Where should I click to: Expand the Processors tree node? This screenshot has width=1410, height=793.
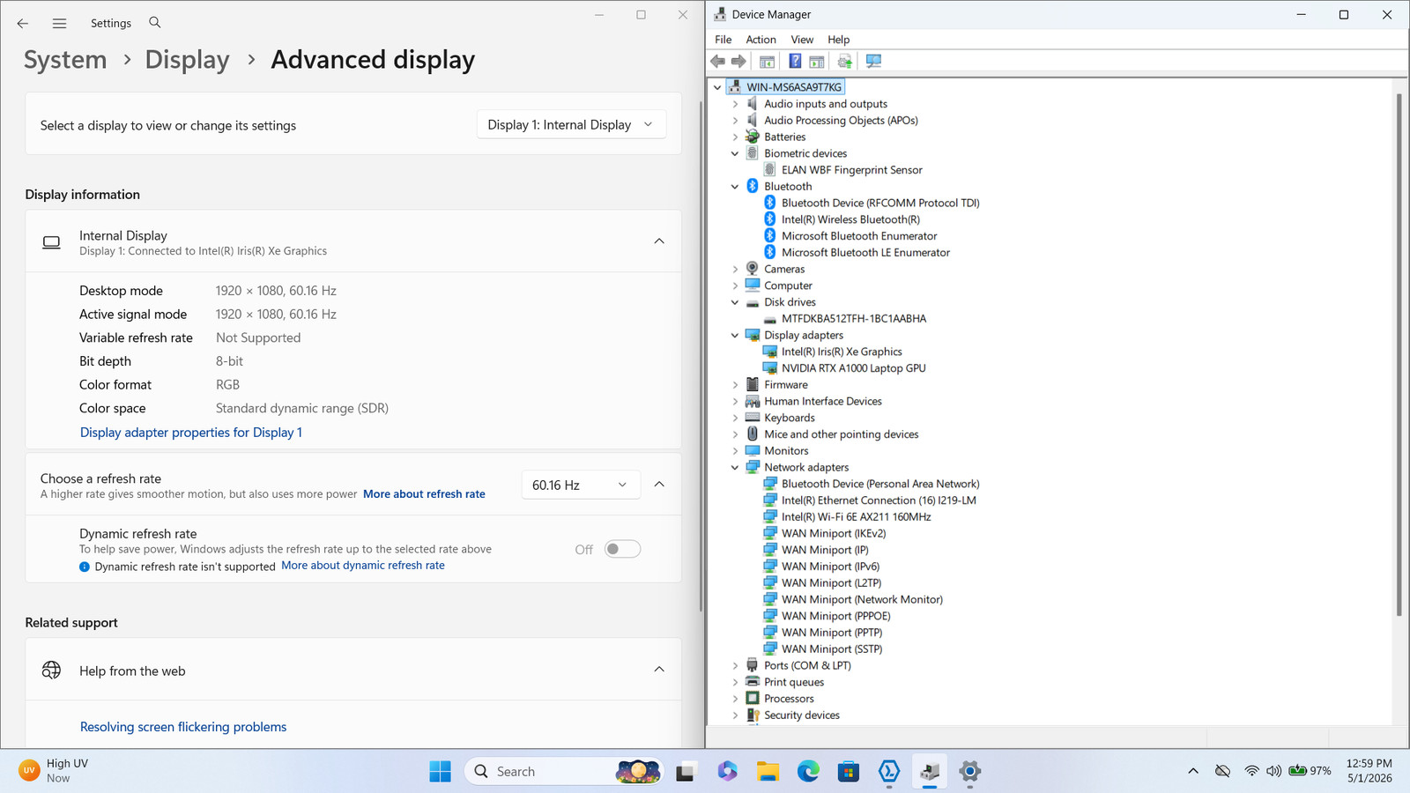(x=735, y=699)
